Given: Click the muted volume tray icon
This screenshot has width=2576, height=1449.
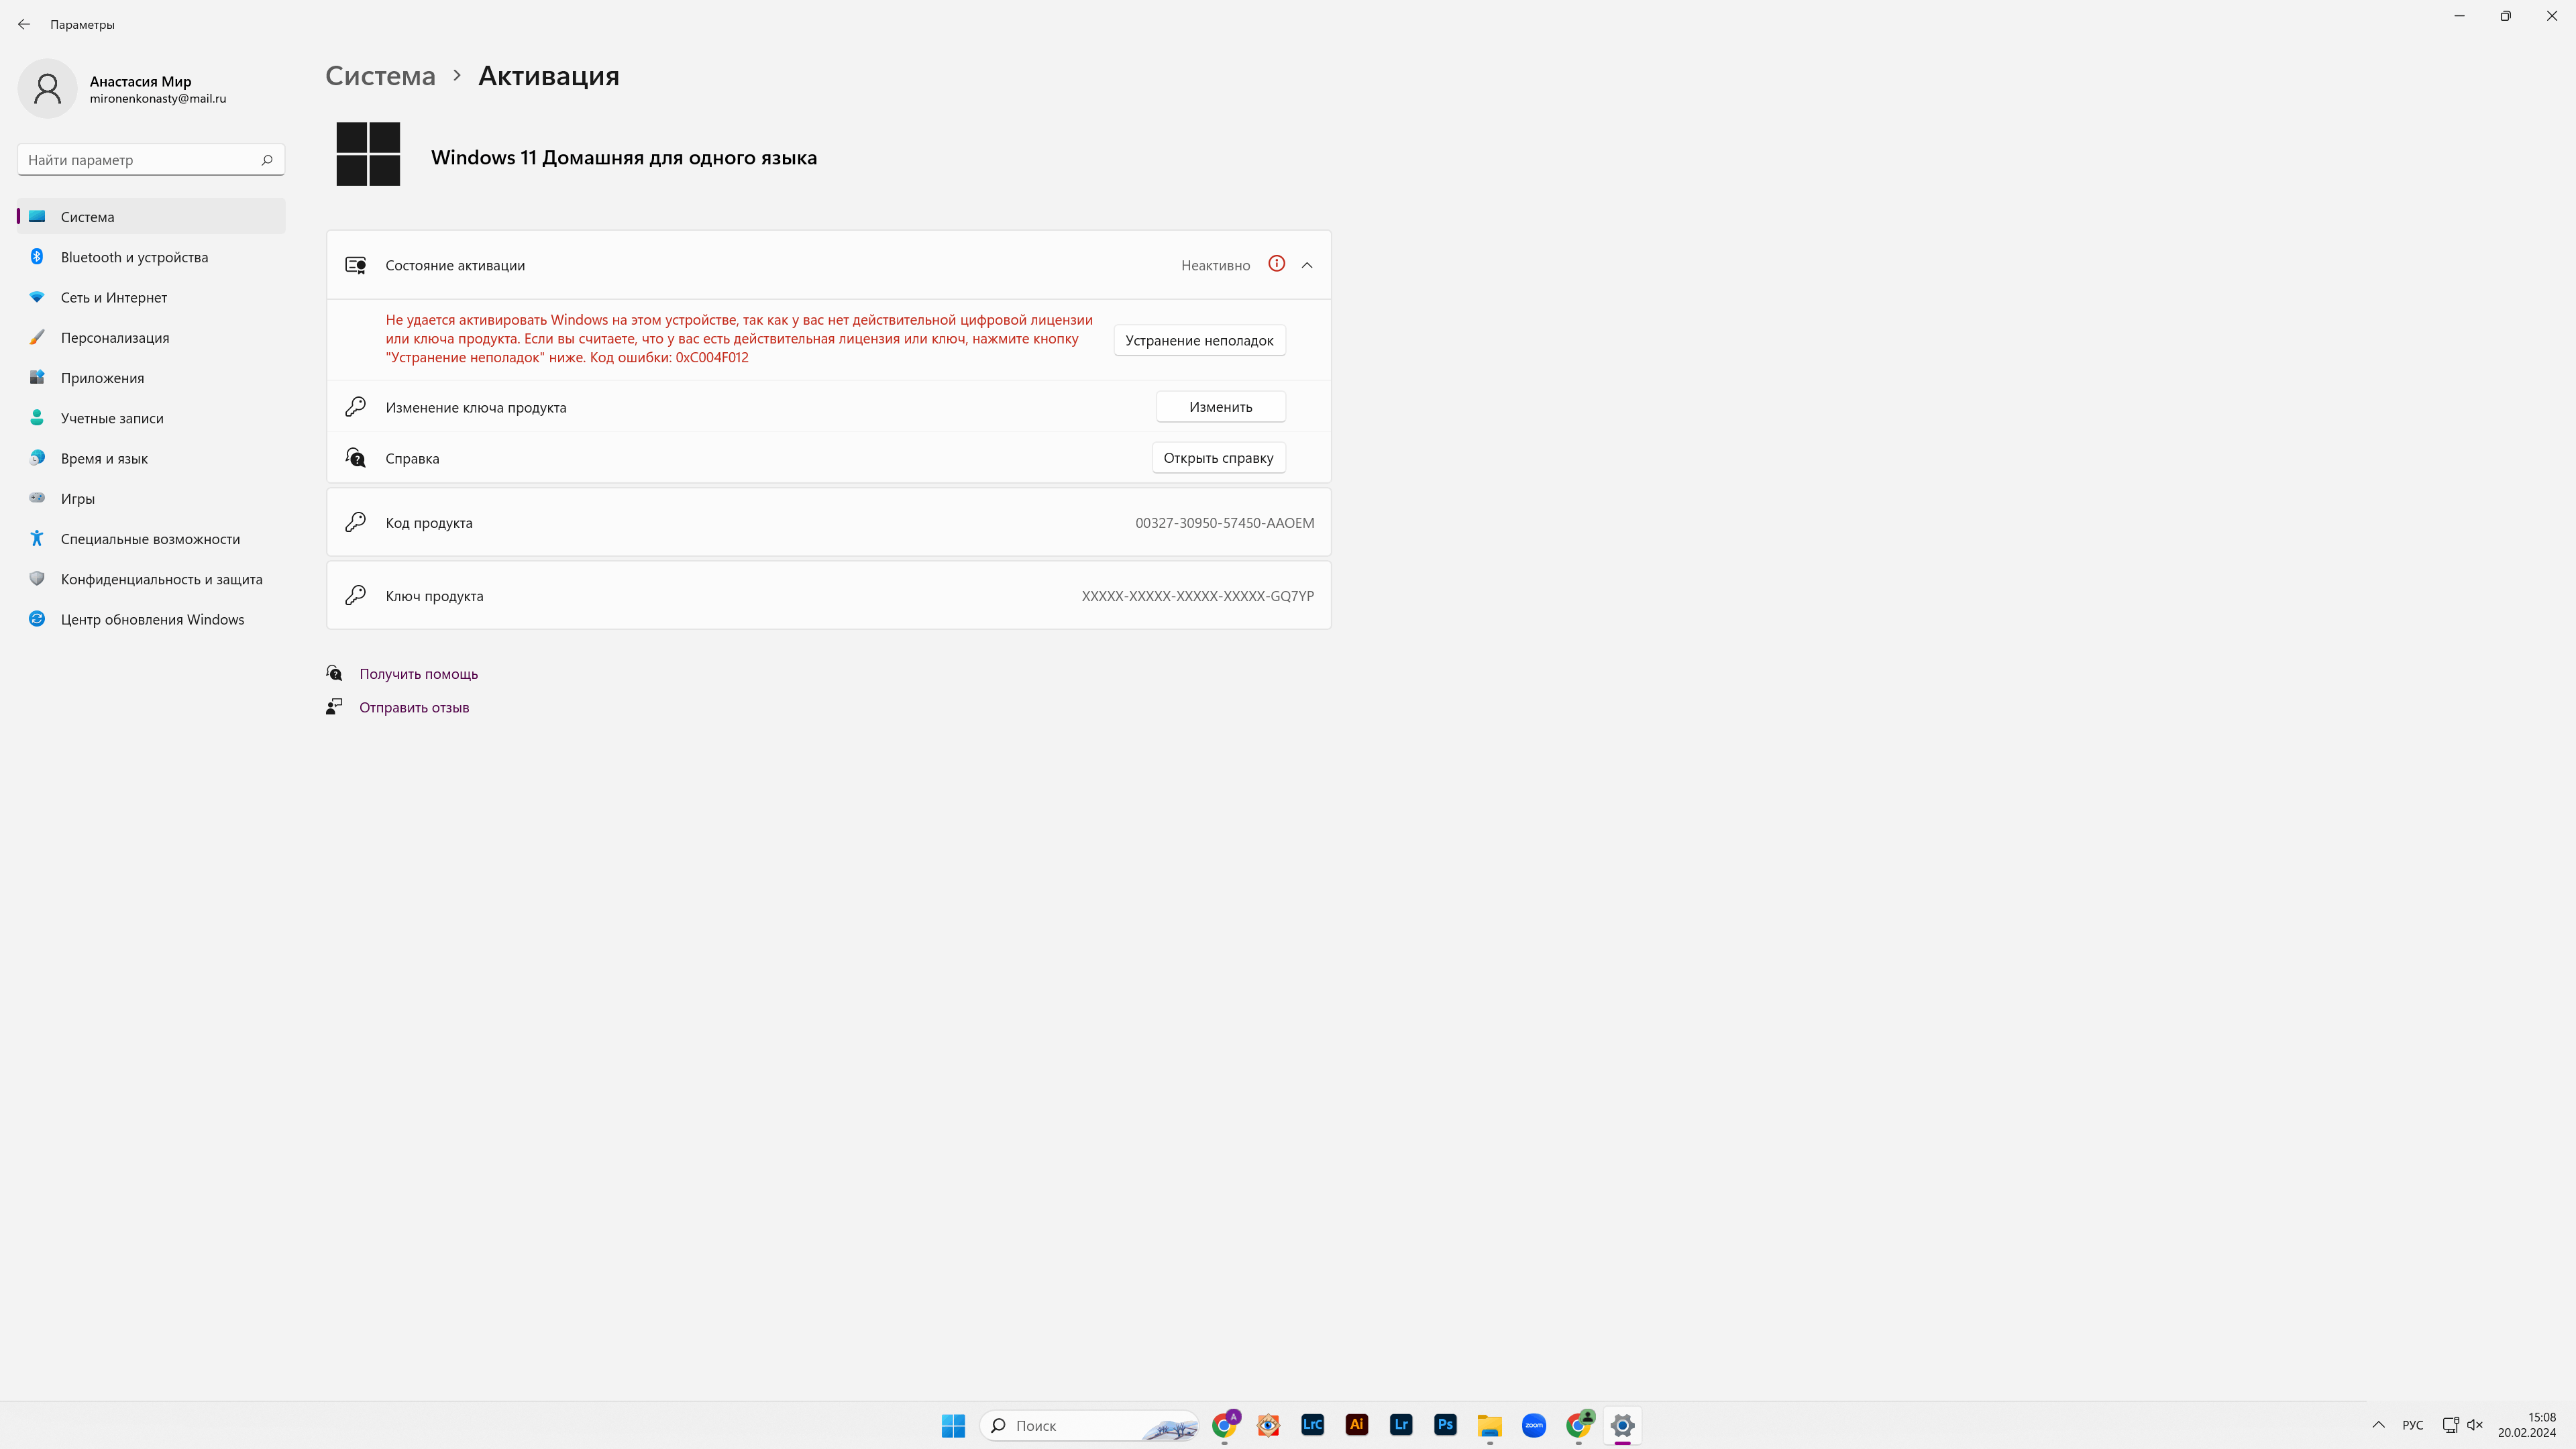Looking at the screenshot, I should (2475, 1425).
